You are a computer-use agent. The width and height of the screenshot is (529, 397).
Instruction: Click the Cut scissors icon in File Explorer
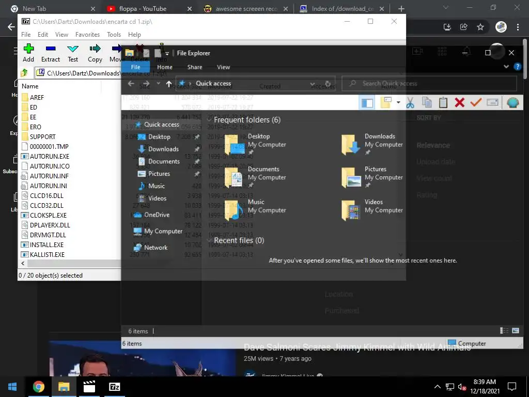410,103
